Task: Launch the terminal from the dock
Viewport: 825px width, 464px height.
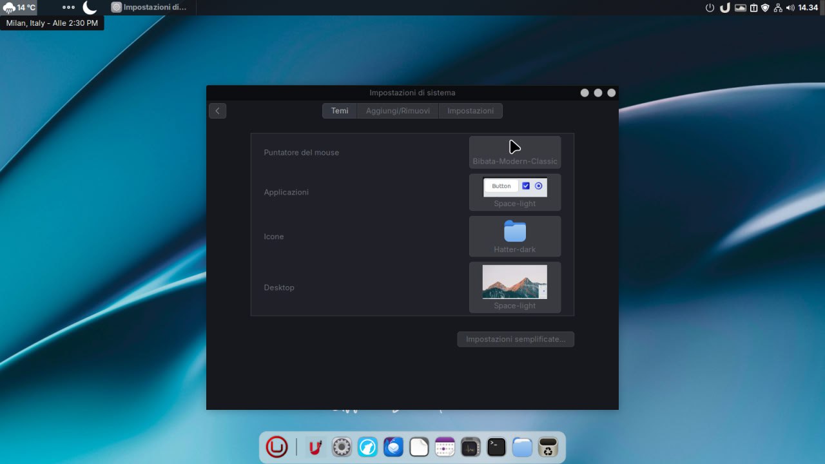Action: click(496, 447)
